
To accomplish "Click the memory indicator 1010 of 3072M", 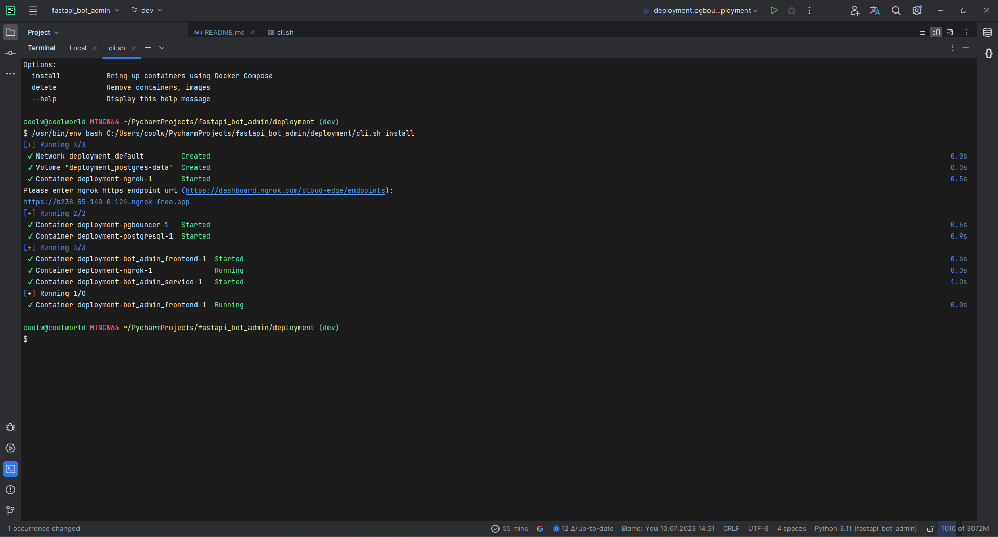I will click(965, 529).
